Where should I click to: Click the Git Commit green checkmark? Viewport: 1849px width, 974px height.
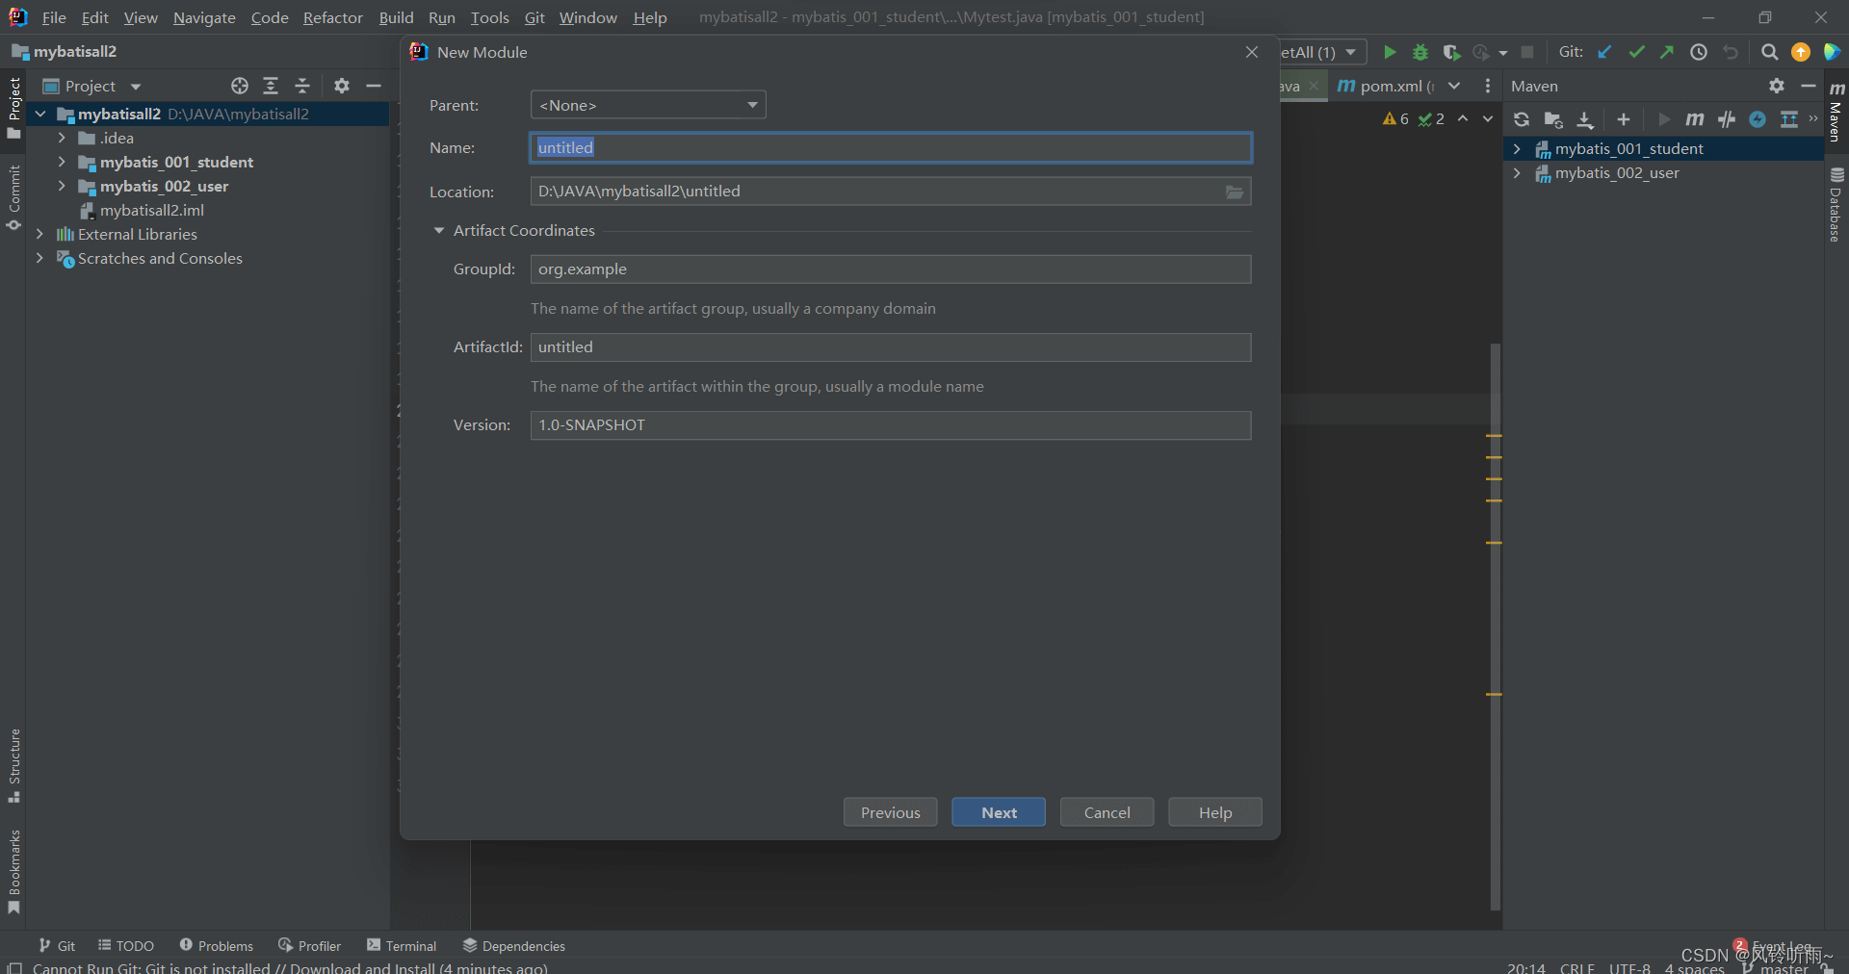point(1636,52)
